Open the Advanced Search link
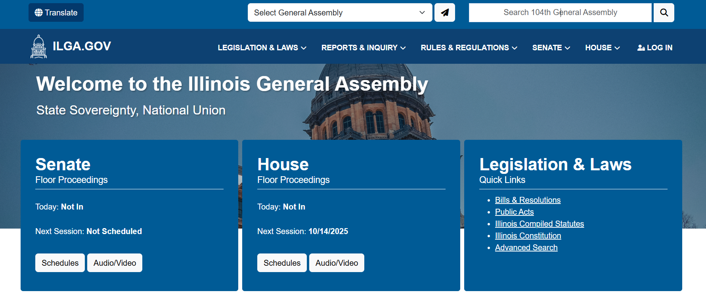Image resolution: width=706 pixels, height=301 pixels. (x=526, y=248)
